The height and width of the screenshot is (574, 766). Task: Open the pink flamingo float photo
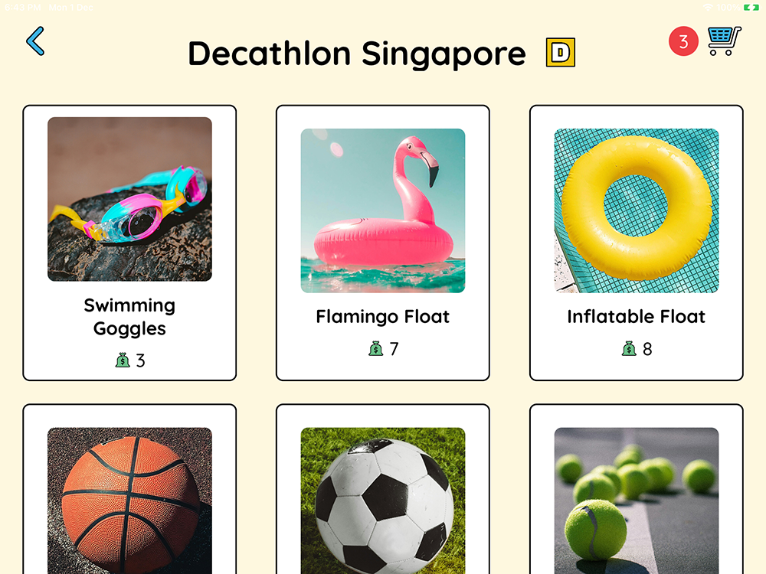(x=383, y=211)
